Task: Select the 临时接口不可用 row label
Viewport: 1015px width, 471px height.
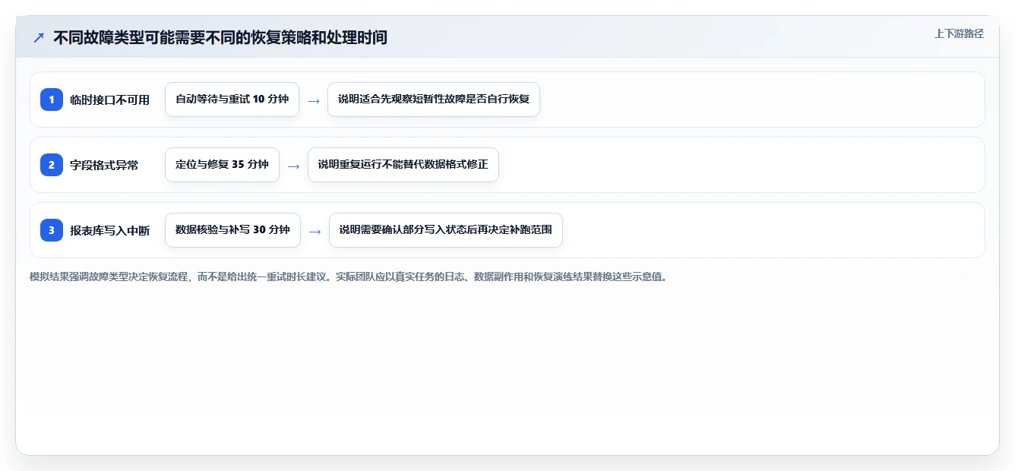Action: coord(110,100)
